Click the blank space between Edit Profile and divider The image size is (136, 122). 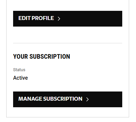click(x=68, y=35)
